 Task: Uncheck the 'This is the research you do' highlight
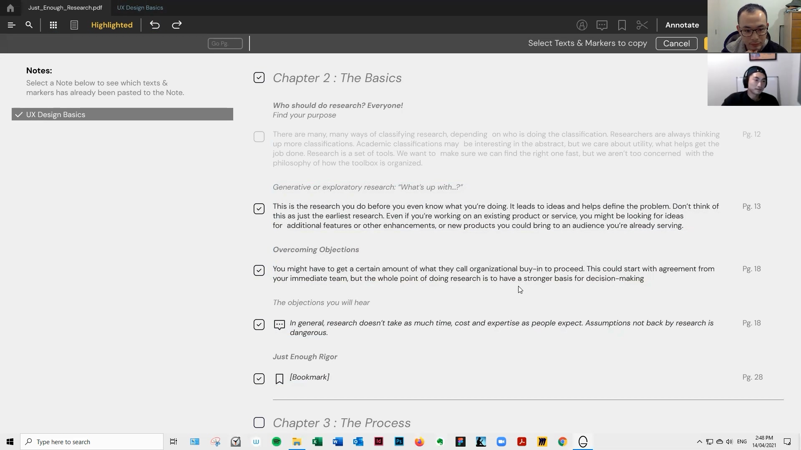[x=259, y=209]
